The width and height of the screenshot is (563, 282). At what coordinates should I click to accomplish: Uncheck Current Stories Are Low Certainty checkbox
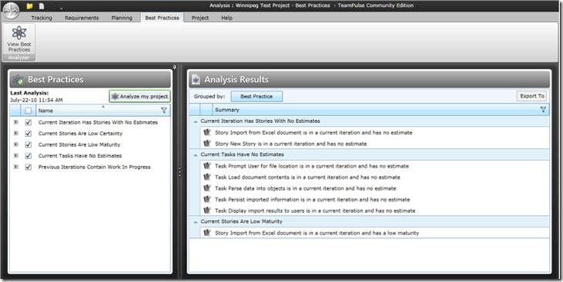click(28, 134)
